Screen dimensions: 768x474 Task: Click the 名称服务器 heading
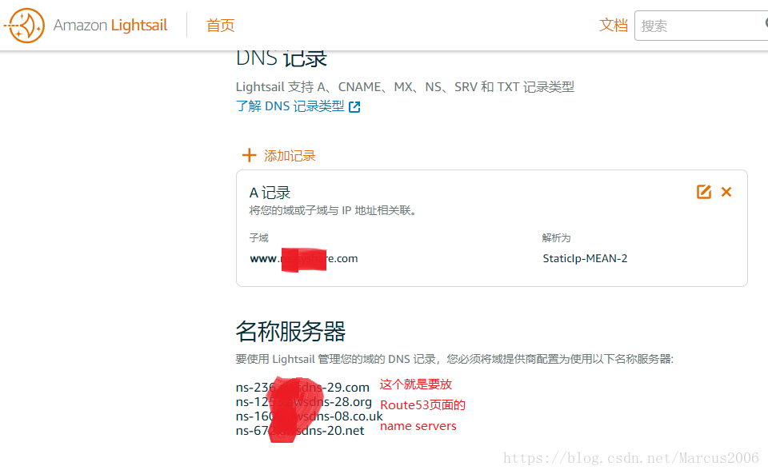pos(290,331)
